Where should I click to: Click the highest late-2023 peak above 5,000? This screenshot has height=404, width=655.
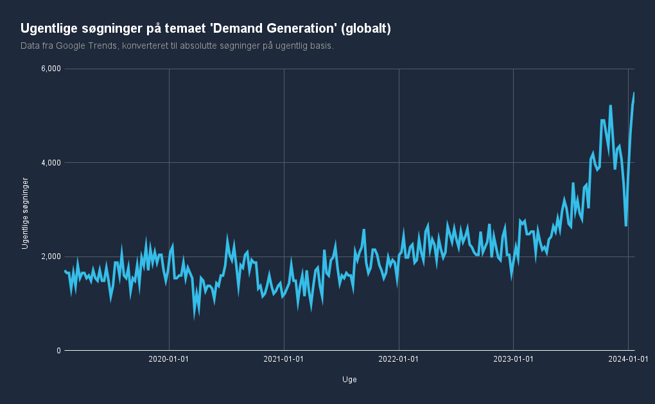point(610,106)
